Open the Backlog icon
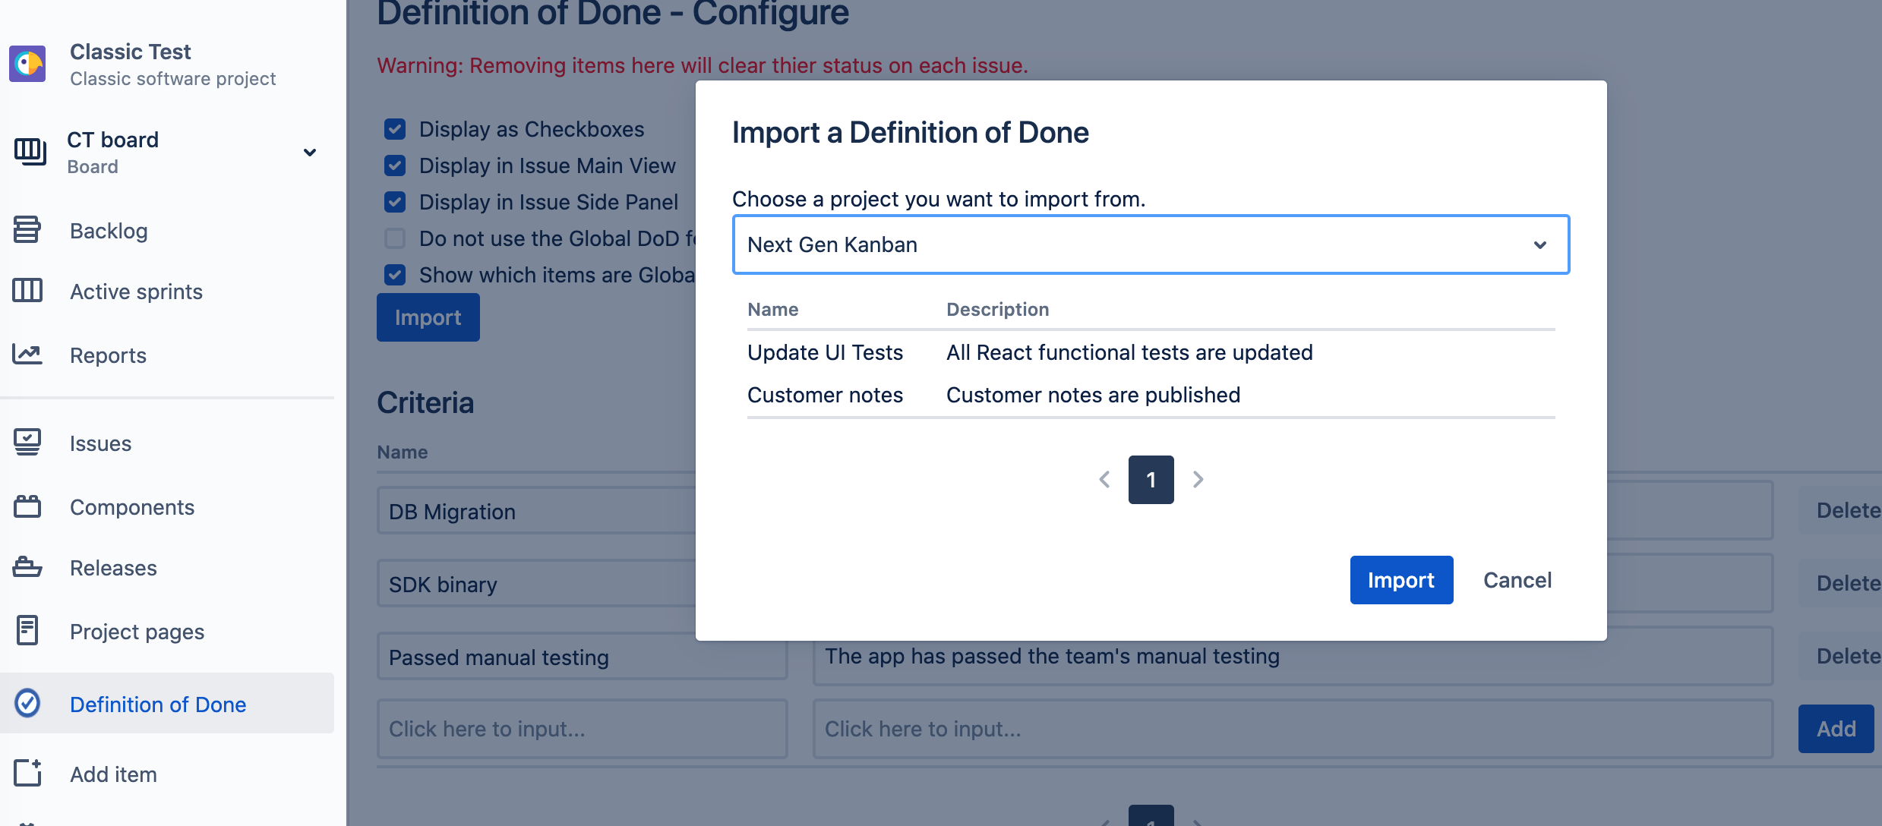This screenshot has height=826, width=1882. 27,229
